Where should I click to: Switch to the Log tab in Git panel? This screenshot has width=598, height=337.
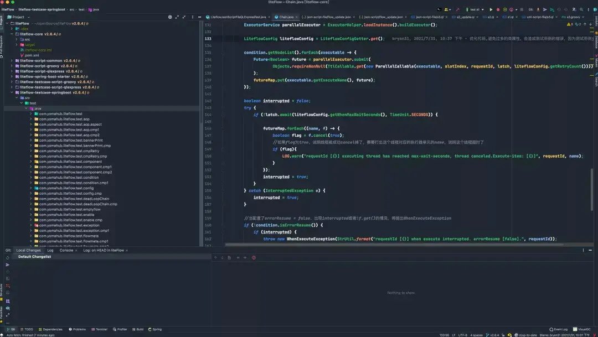point(50,251)
